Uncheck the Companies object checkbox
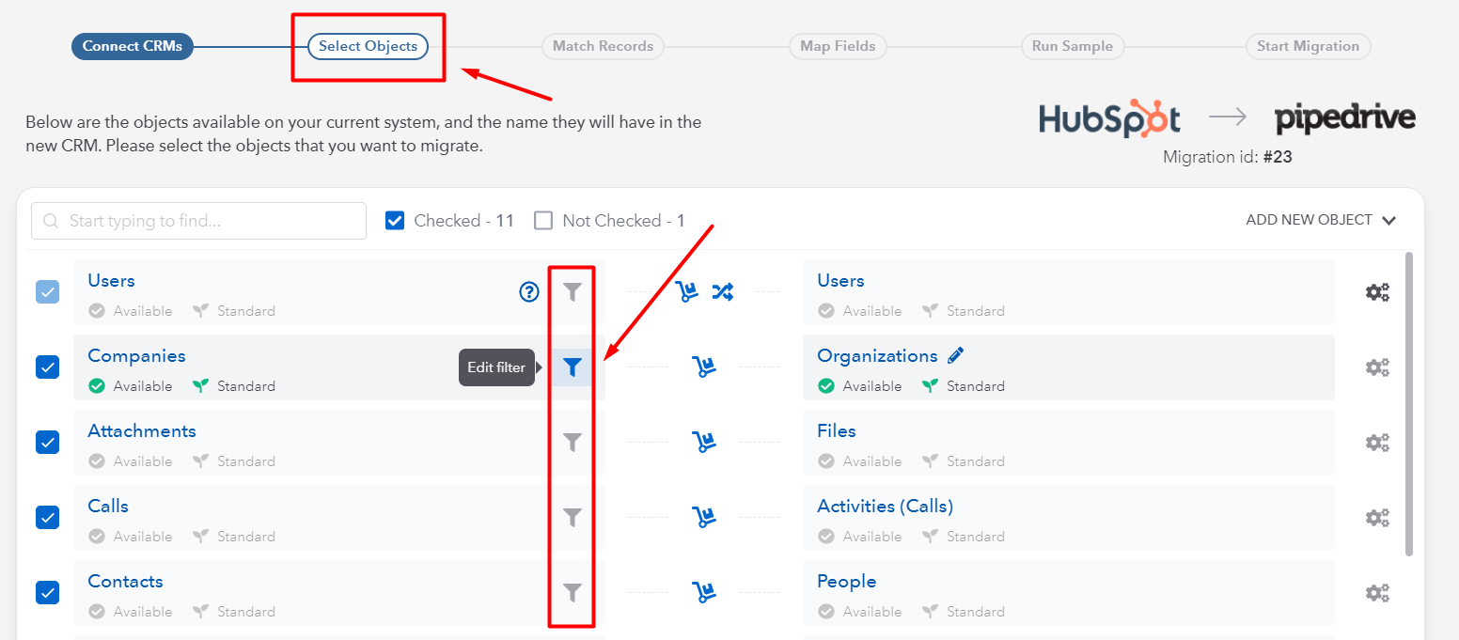The image size is (1459, 640). (x=48, y=367)
